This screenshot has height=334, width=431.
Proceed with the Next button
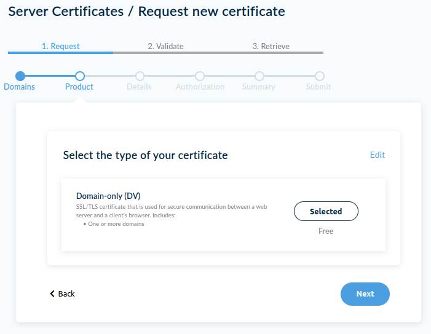365,293
